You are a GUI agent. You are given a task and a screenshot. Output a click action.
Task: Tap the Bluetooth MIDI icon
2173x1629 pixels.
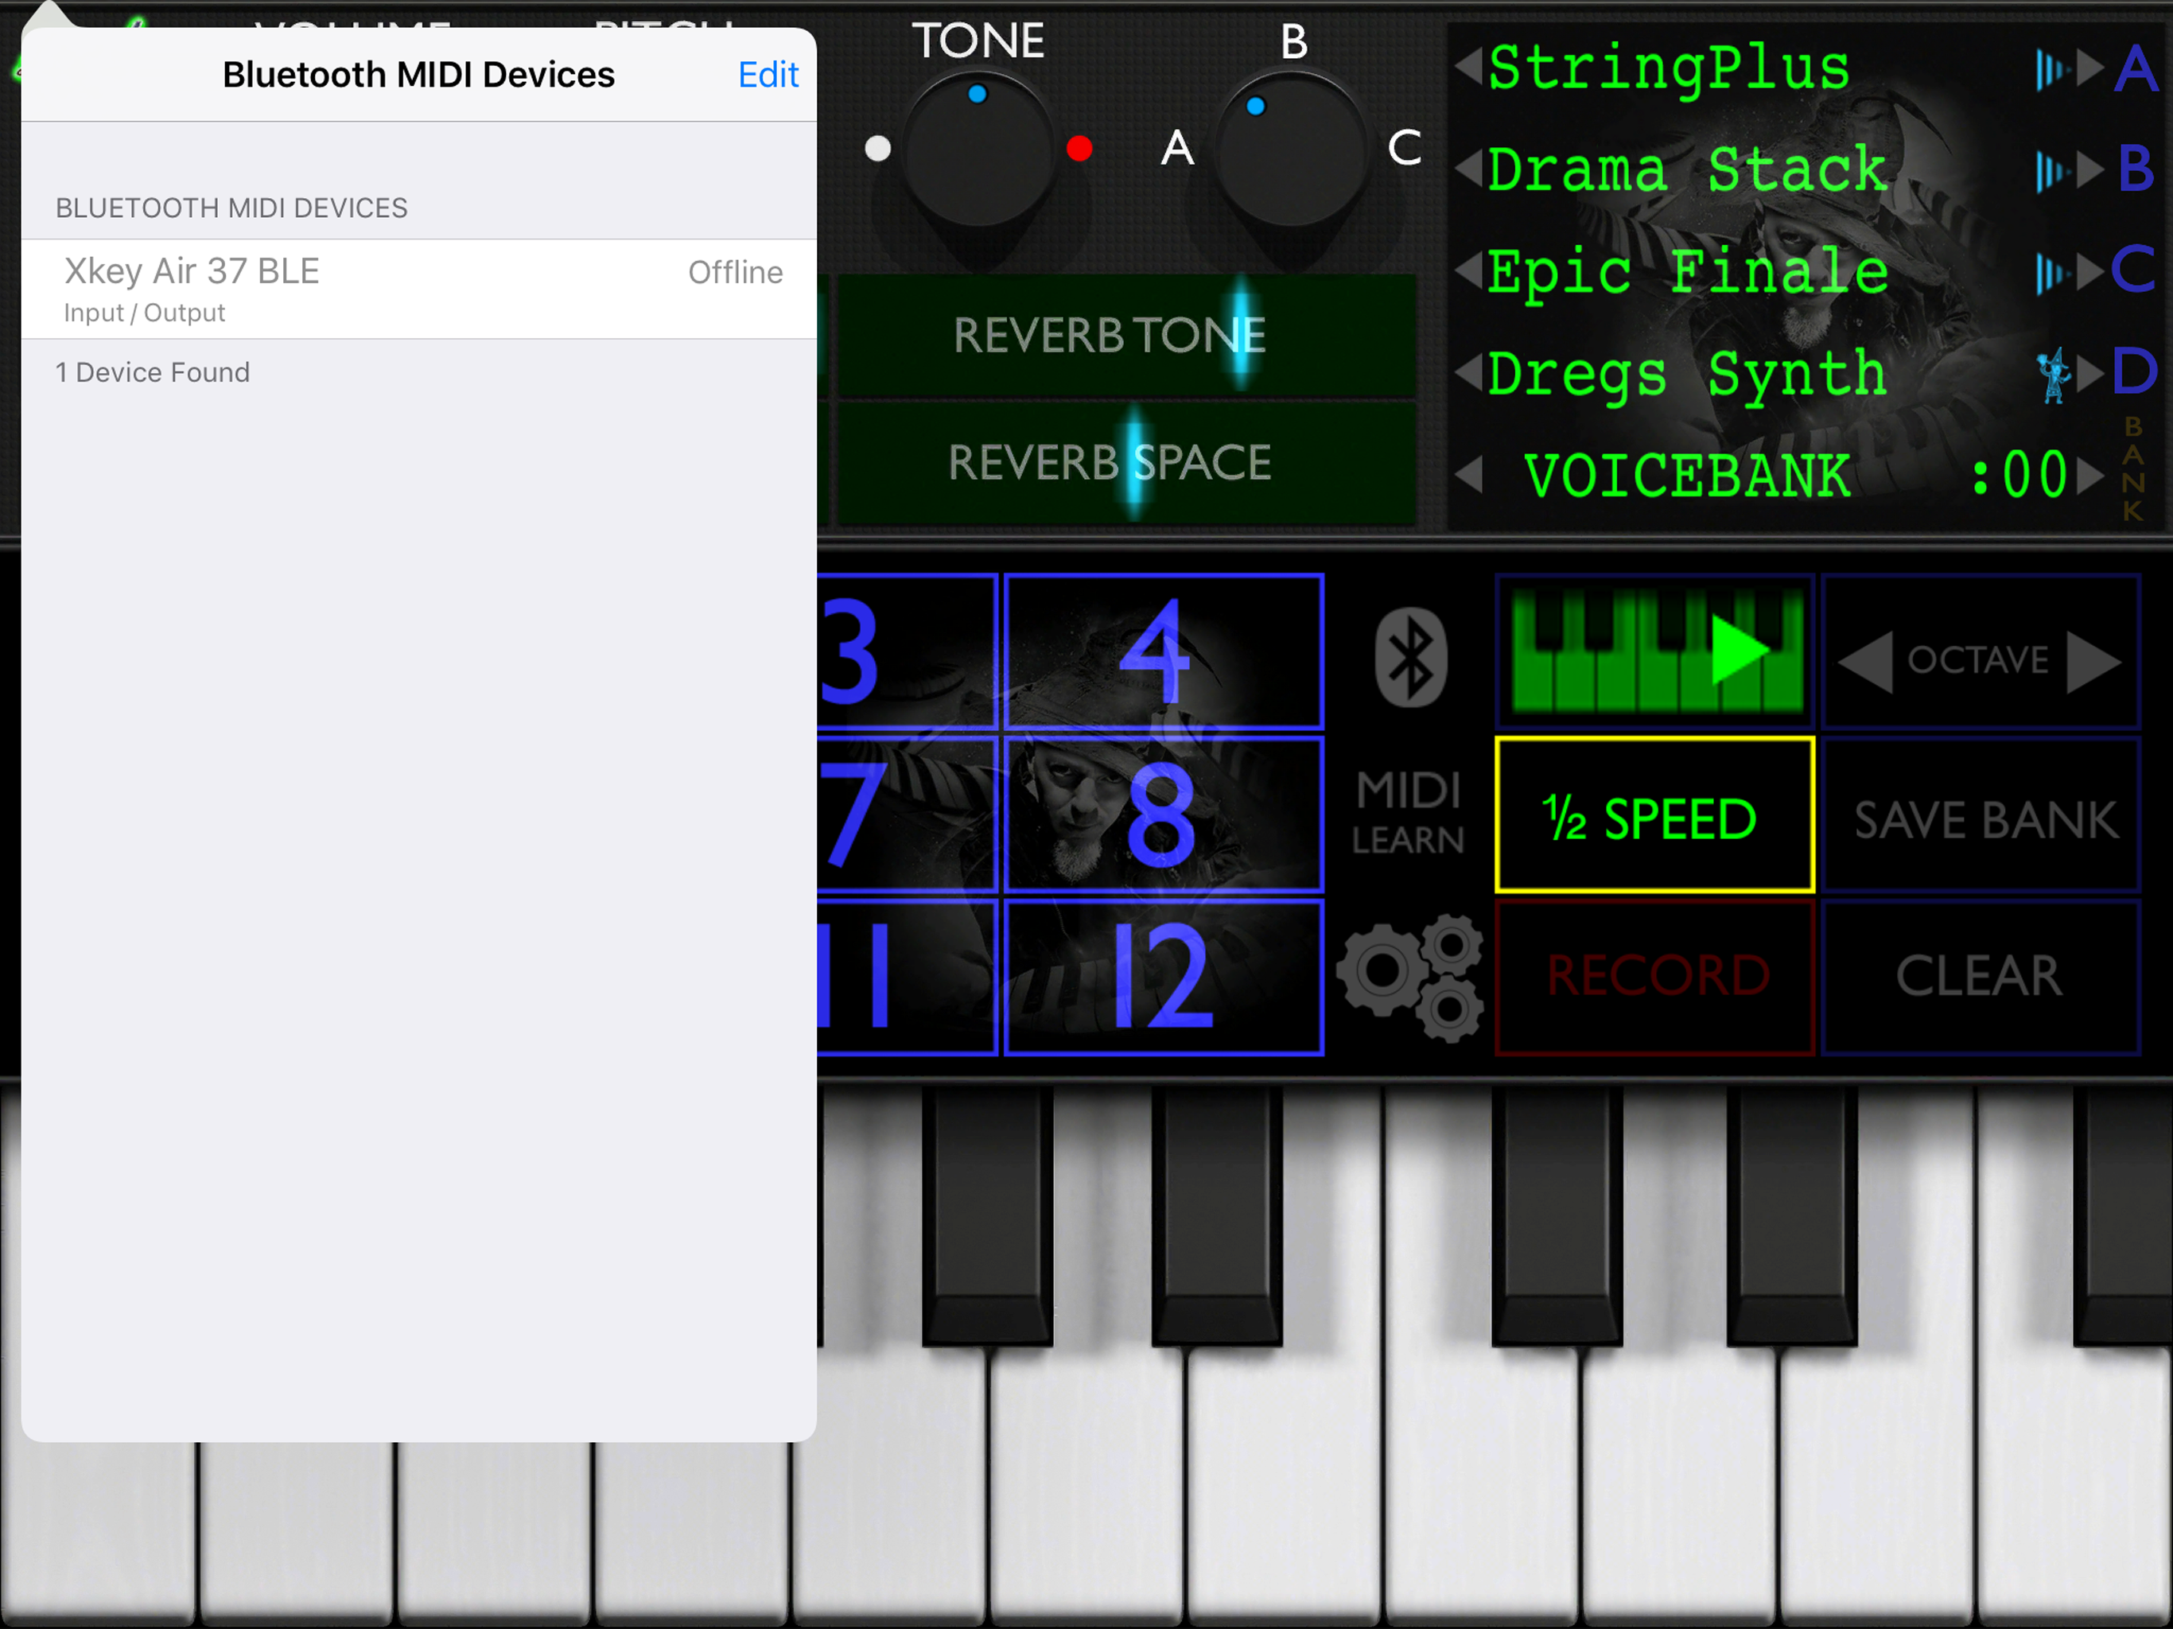(1411, 657)
